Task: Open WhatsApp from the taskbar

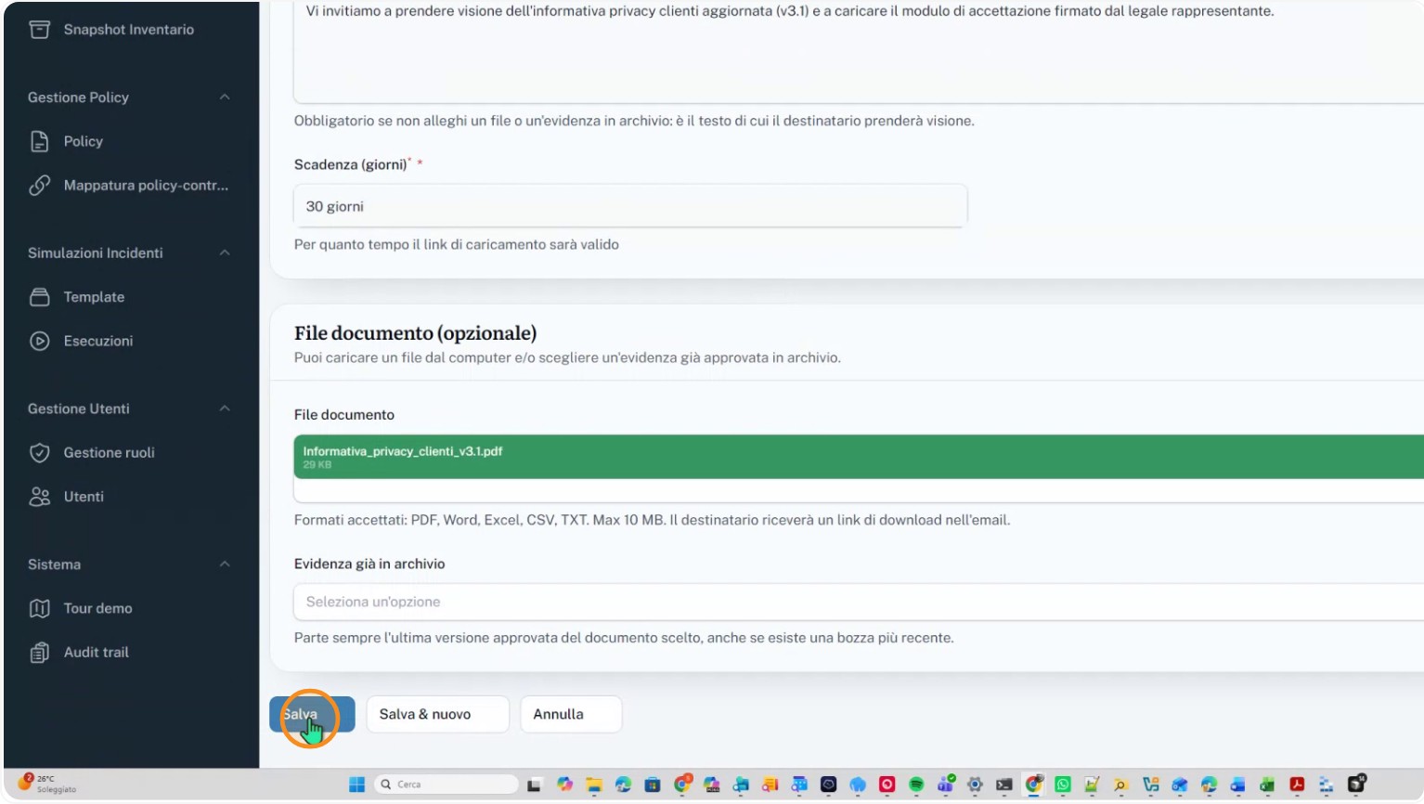Action: (x=1062, y=785)
